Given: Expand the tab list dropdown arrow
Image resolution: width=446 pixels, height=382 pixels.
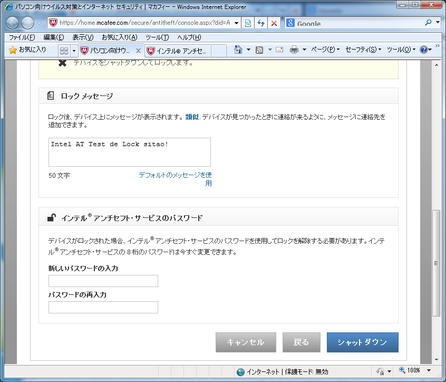Looking at the screenshot, I should [x=74, y=51].
